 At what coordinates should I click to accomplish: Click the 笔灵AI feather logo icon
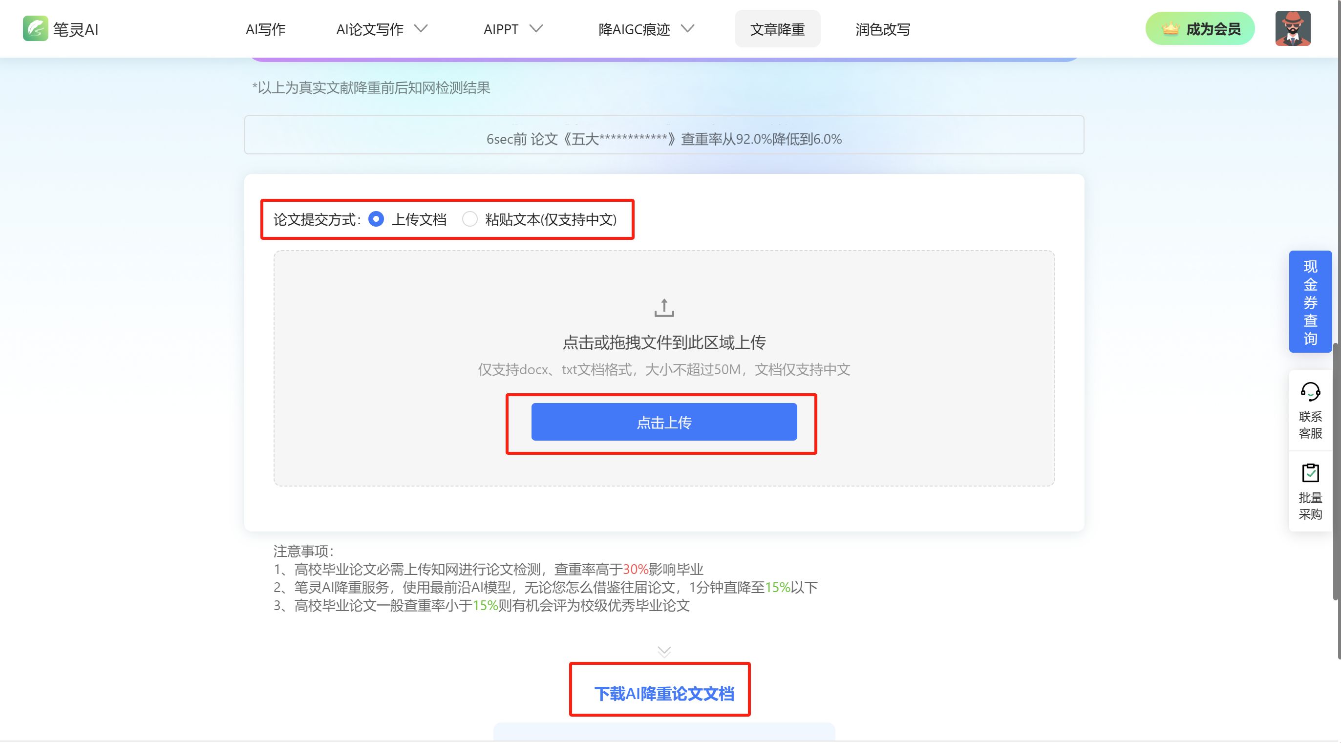35,29
